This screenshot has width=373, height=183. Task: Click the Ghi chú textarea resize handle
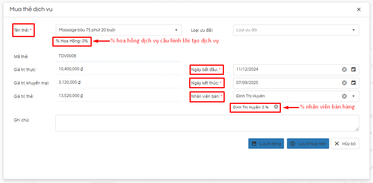[x=357, y=130]
